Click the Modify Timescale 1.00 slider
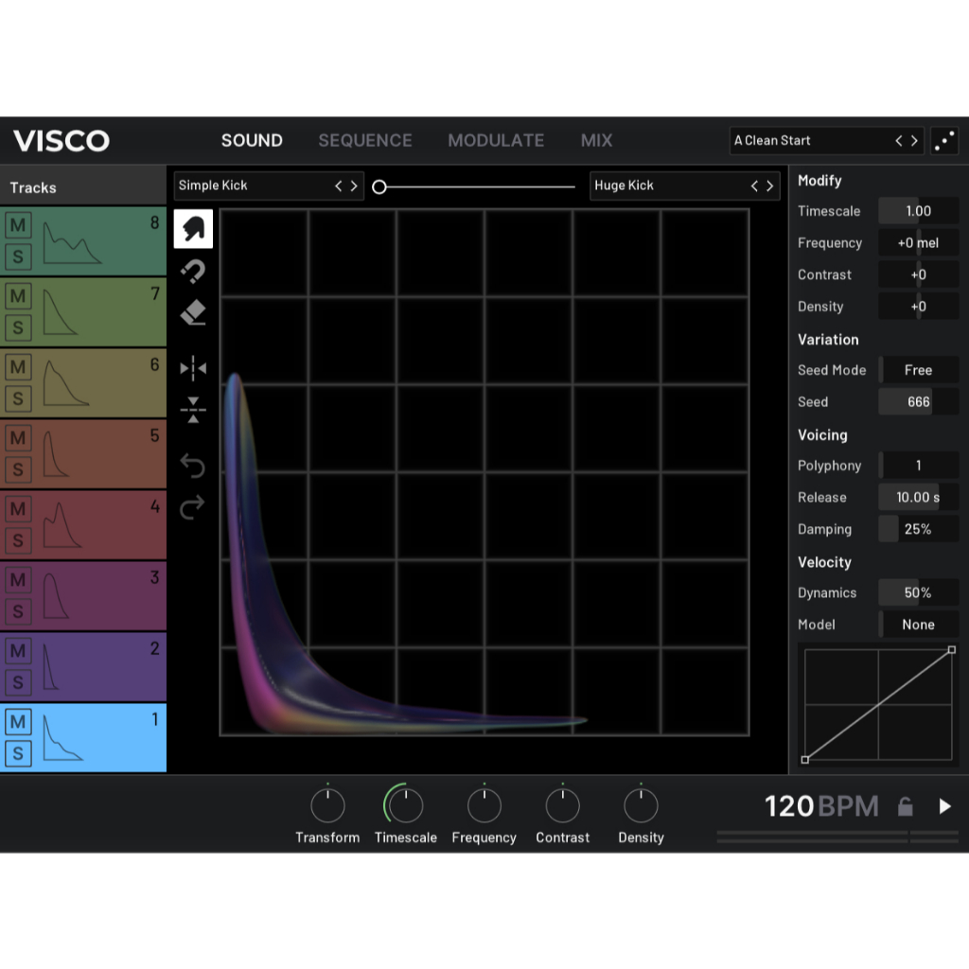 (x=919, y=211)
